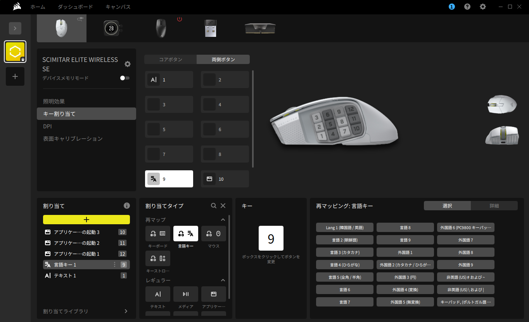This screenshot has width=529, height=322.
Task: Choose マウス remap type
Action: click(214, 234)
